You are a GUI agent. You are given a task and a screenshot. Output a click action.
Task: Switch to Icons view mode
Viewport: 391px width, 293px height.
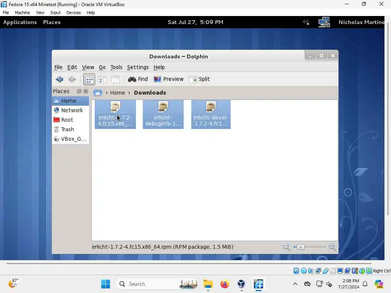point(89,79)
